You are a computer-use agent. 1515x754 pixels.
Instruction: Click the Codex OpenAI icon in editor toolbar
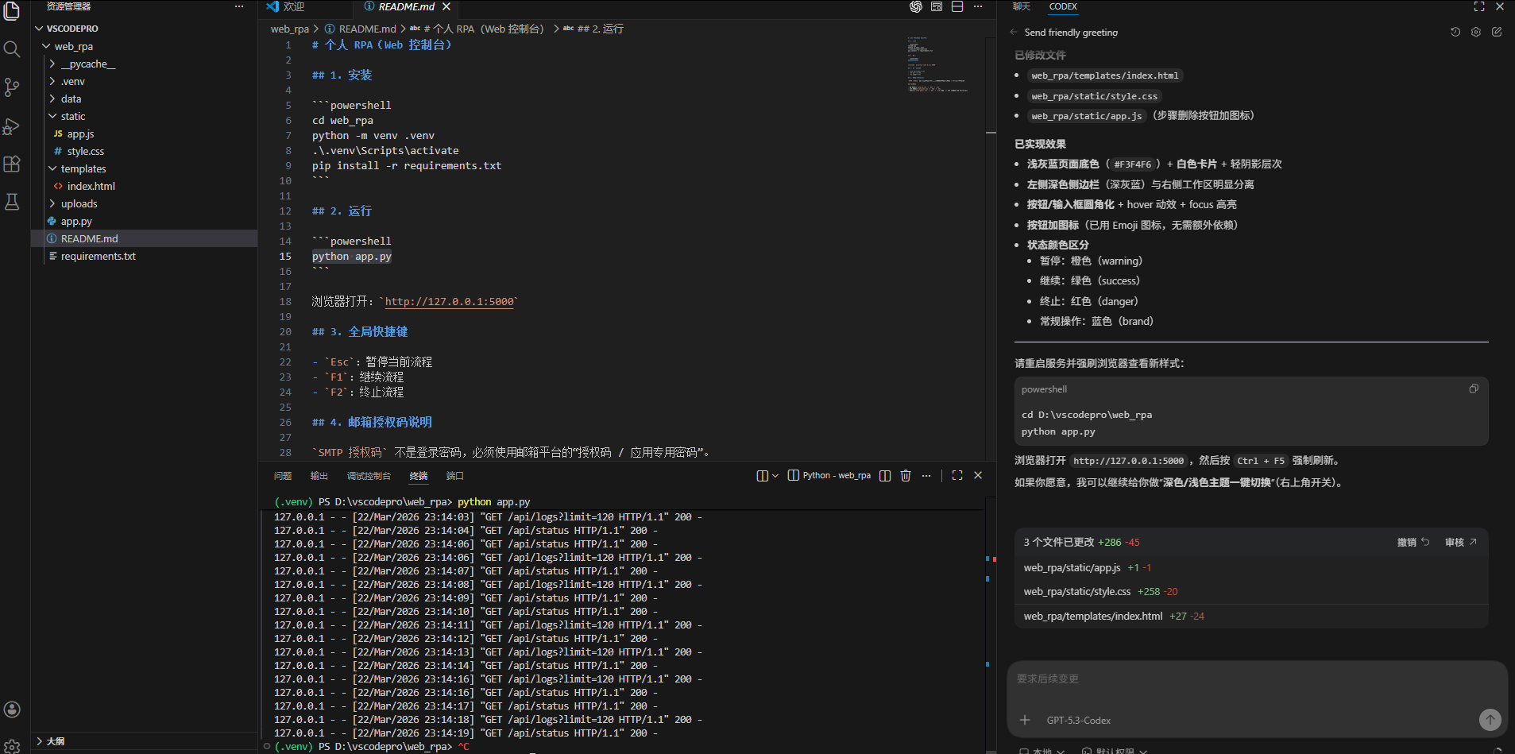click(916, 6)
